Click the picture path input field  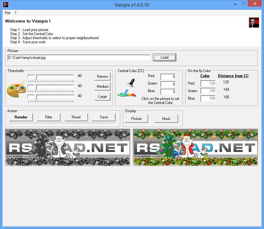[x=79, y=58]
